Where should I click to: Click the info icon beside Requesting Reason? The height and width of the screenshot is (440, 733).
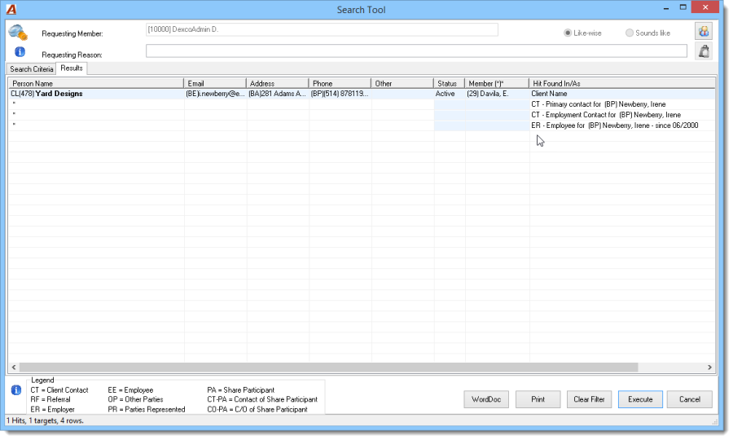click(20, 52)
